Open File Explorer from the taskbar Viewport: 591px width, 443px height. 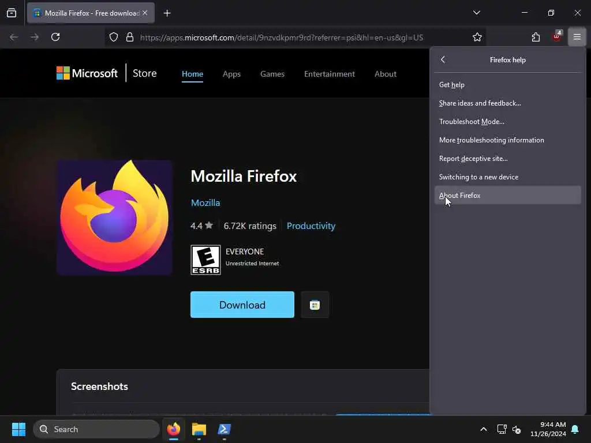[x=199, y=429]
